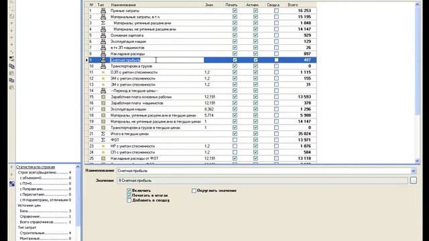Click the total 35 024 in row 21
The width and height of the screenshot is (429, 241).
click(304, 134)
